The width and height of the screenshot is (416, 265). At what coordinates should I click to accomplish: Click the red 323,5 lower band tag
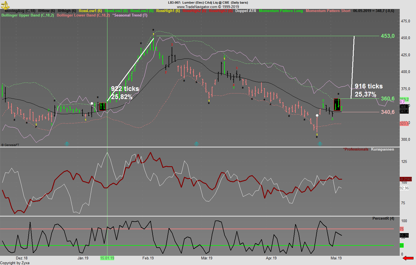pos(404,124)
